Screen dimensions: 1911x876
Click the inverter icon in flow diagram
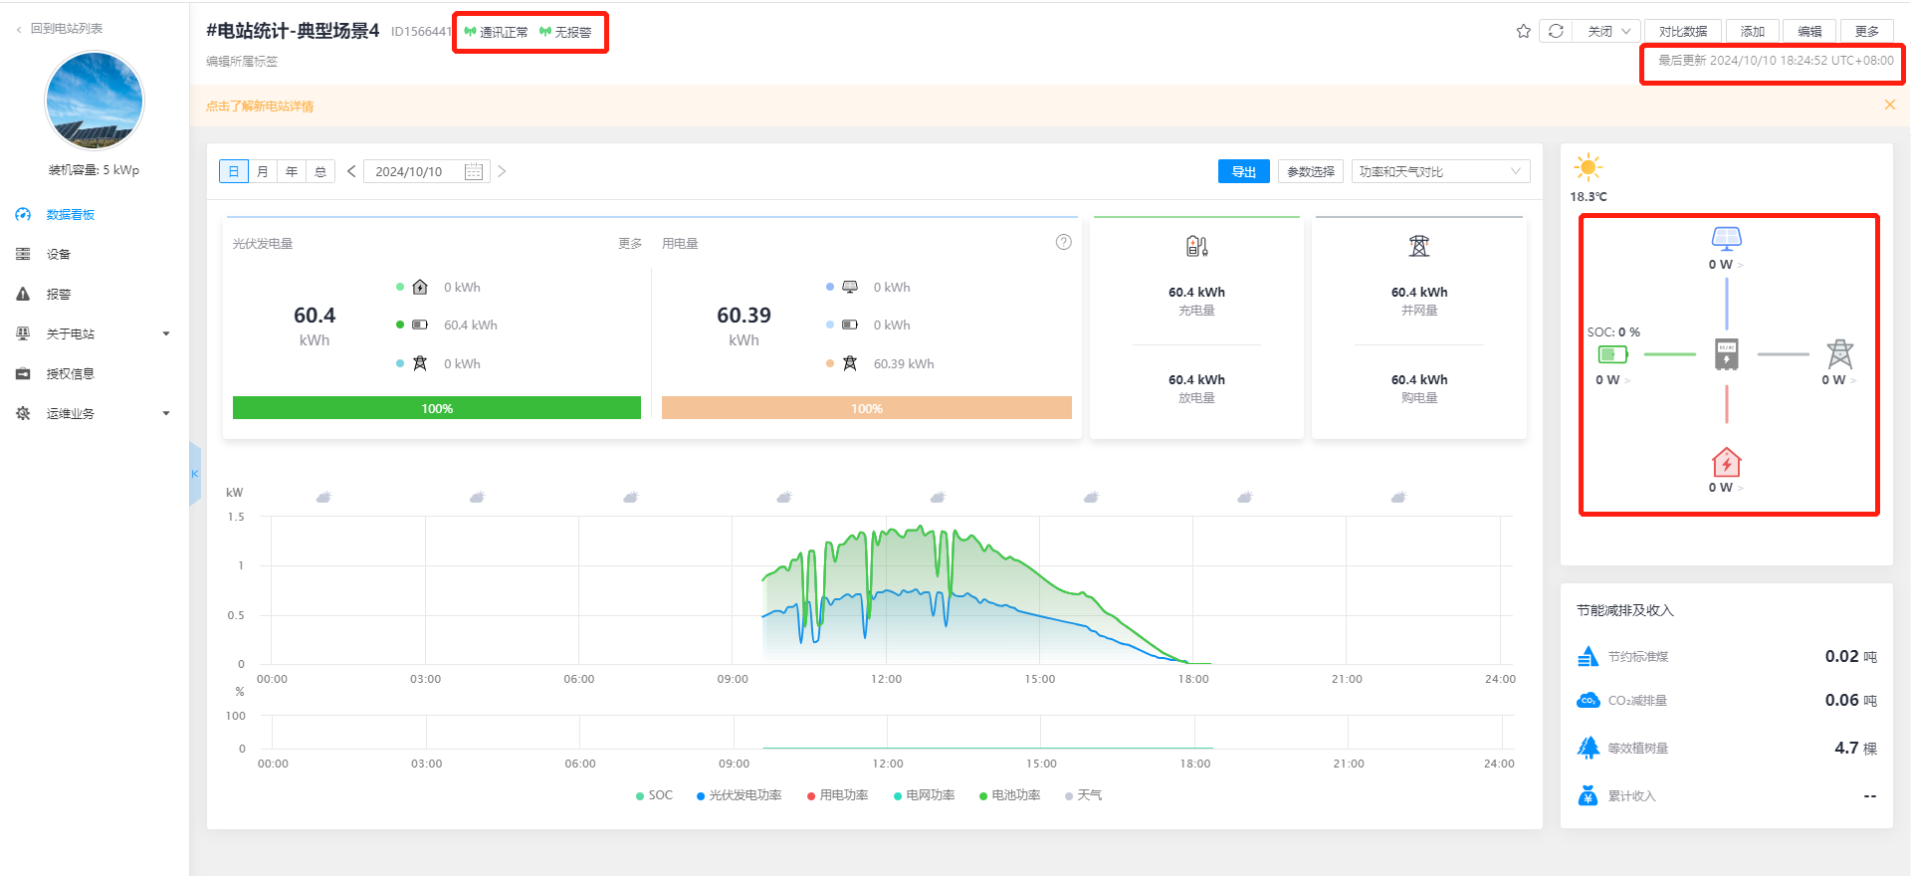click(1727, 354)
